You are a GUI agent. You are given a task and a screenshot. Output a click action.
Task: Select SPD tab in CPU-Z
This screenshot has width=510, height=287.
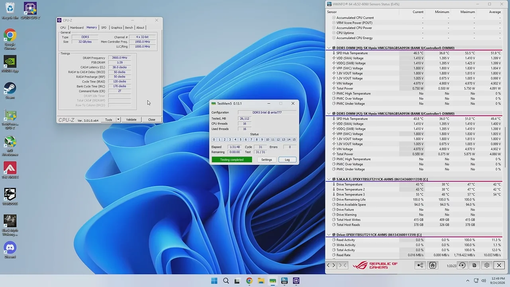point(104,28)
